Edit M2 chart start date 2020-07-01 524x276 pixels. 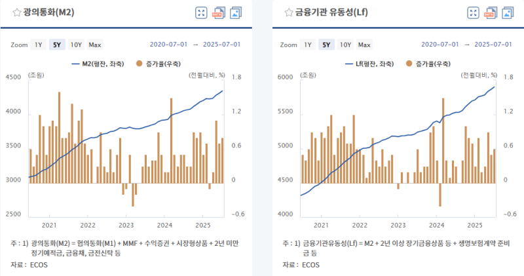tap(169, 45)
